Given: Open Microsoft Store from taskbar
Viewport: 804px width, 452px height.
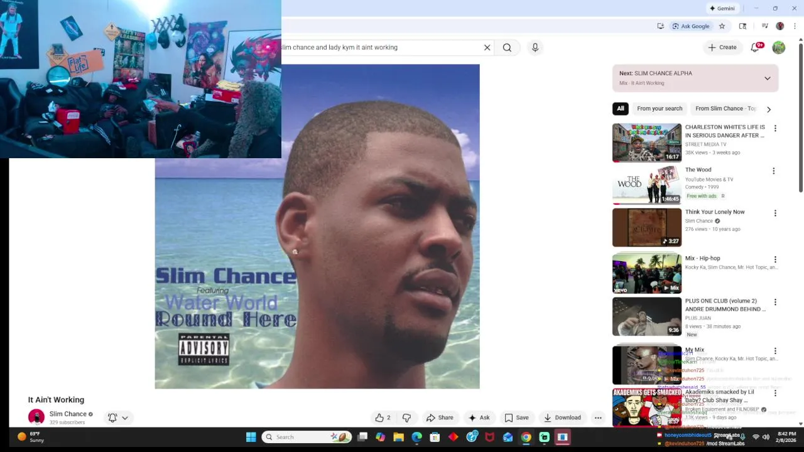Looking at the screenshot, I should click(435, 437).
